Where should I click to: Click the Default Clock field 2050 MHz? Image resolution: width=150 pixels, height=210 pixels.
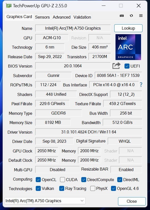tap(47, 160)
